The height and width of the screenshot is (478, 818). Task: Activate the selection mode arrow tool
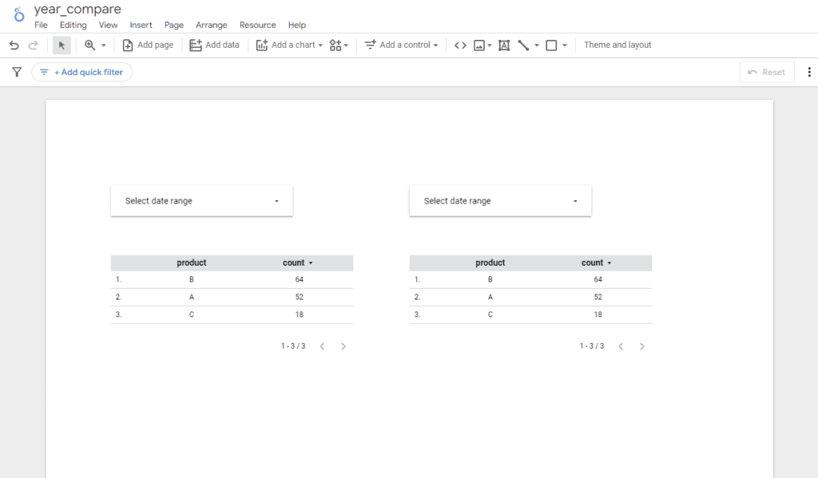pos(62,45)
